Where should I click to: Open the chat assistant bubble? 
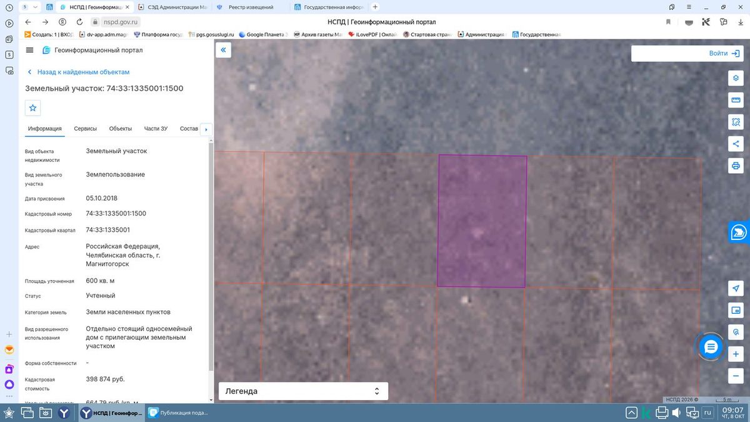point(711,346)
